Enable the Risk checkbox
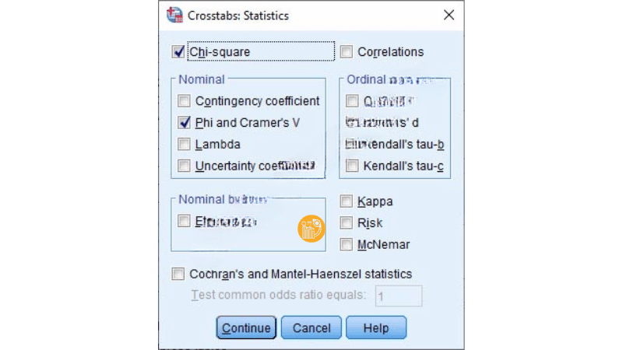The image size is (623, 350). (346, 222)
